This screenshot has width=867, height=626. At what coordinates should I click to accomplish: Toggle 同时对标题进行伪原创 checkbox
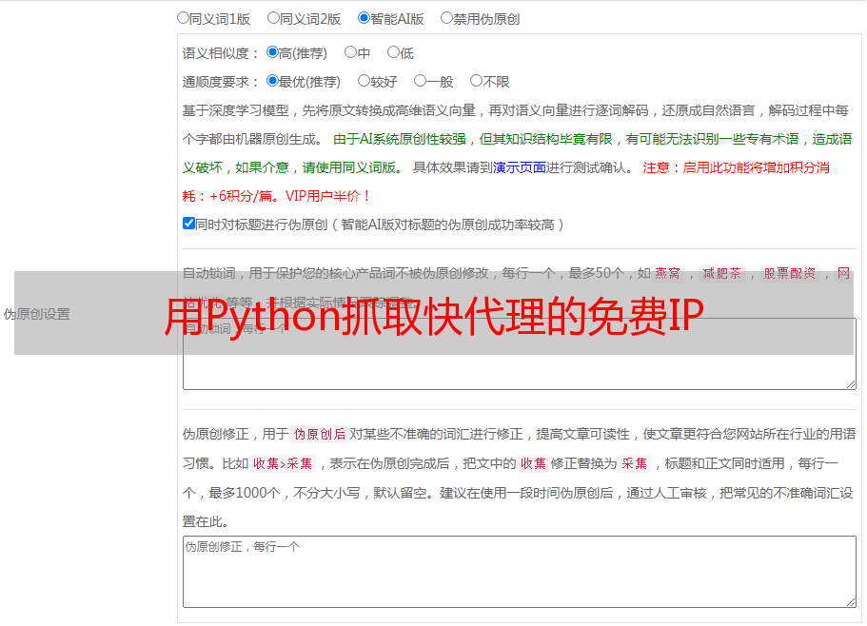point(188,224)
